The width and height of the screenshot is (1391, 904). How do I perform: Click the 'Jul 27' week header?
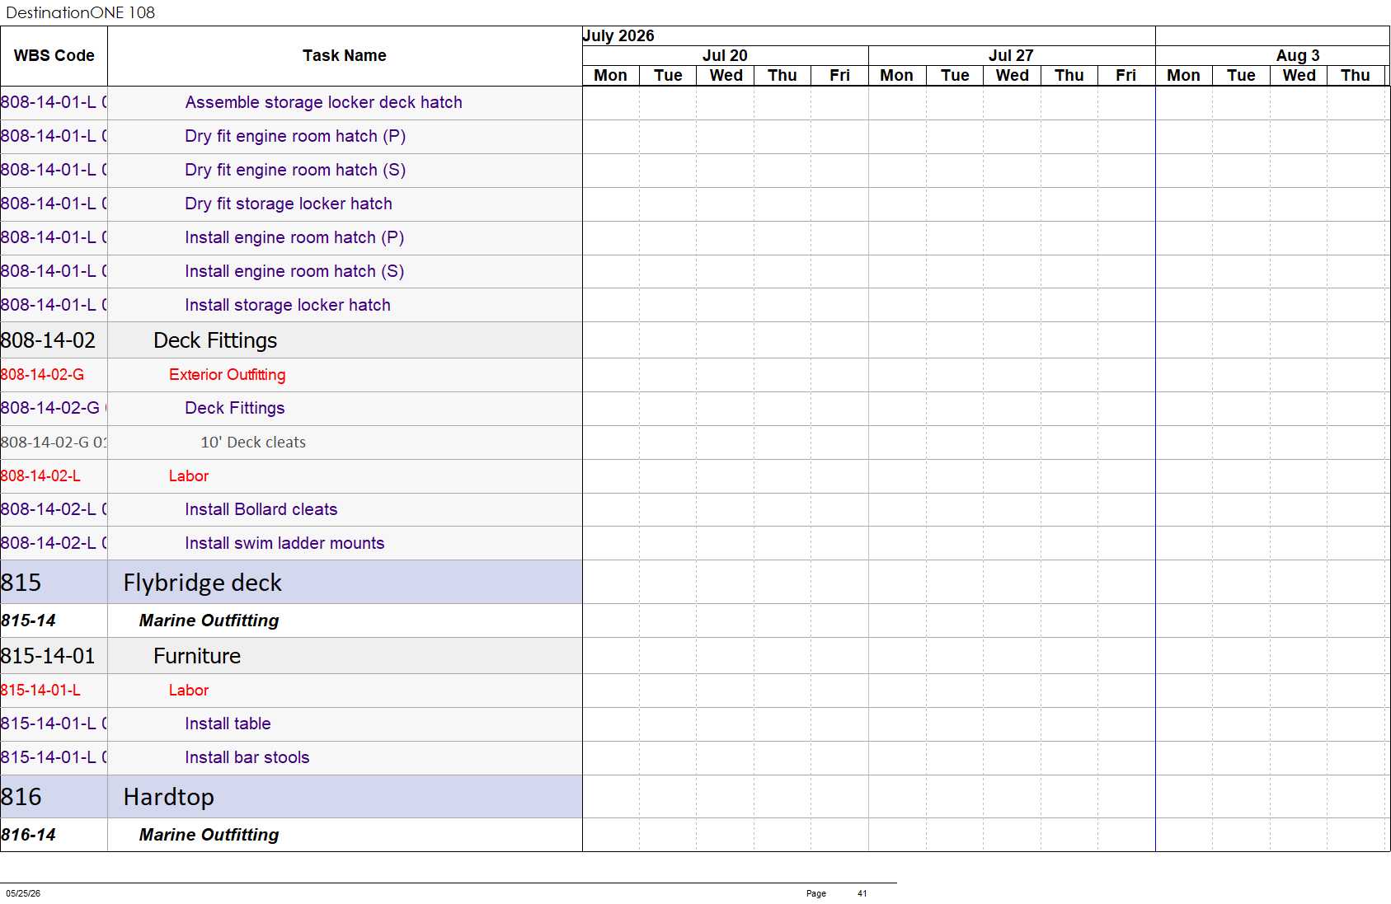click(1011, 56)
